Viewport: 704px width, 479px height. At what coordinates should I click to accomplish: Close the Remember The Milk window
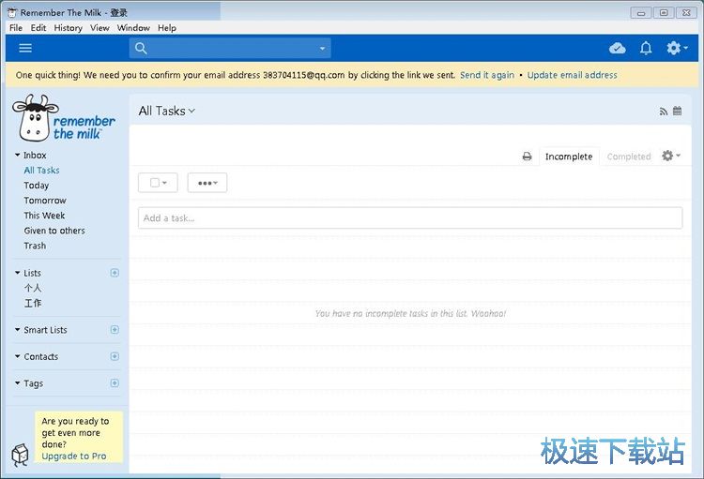(686, 12)
